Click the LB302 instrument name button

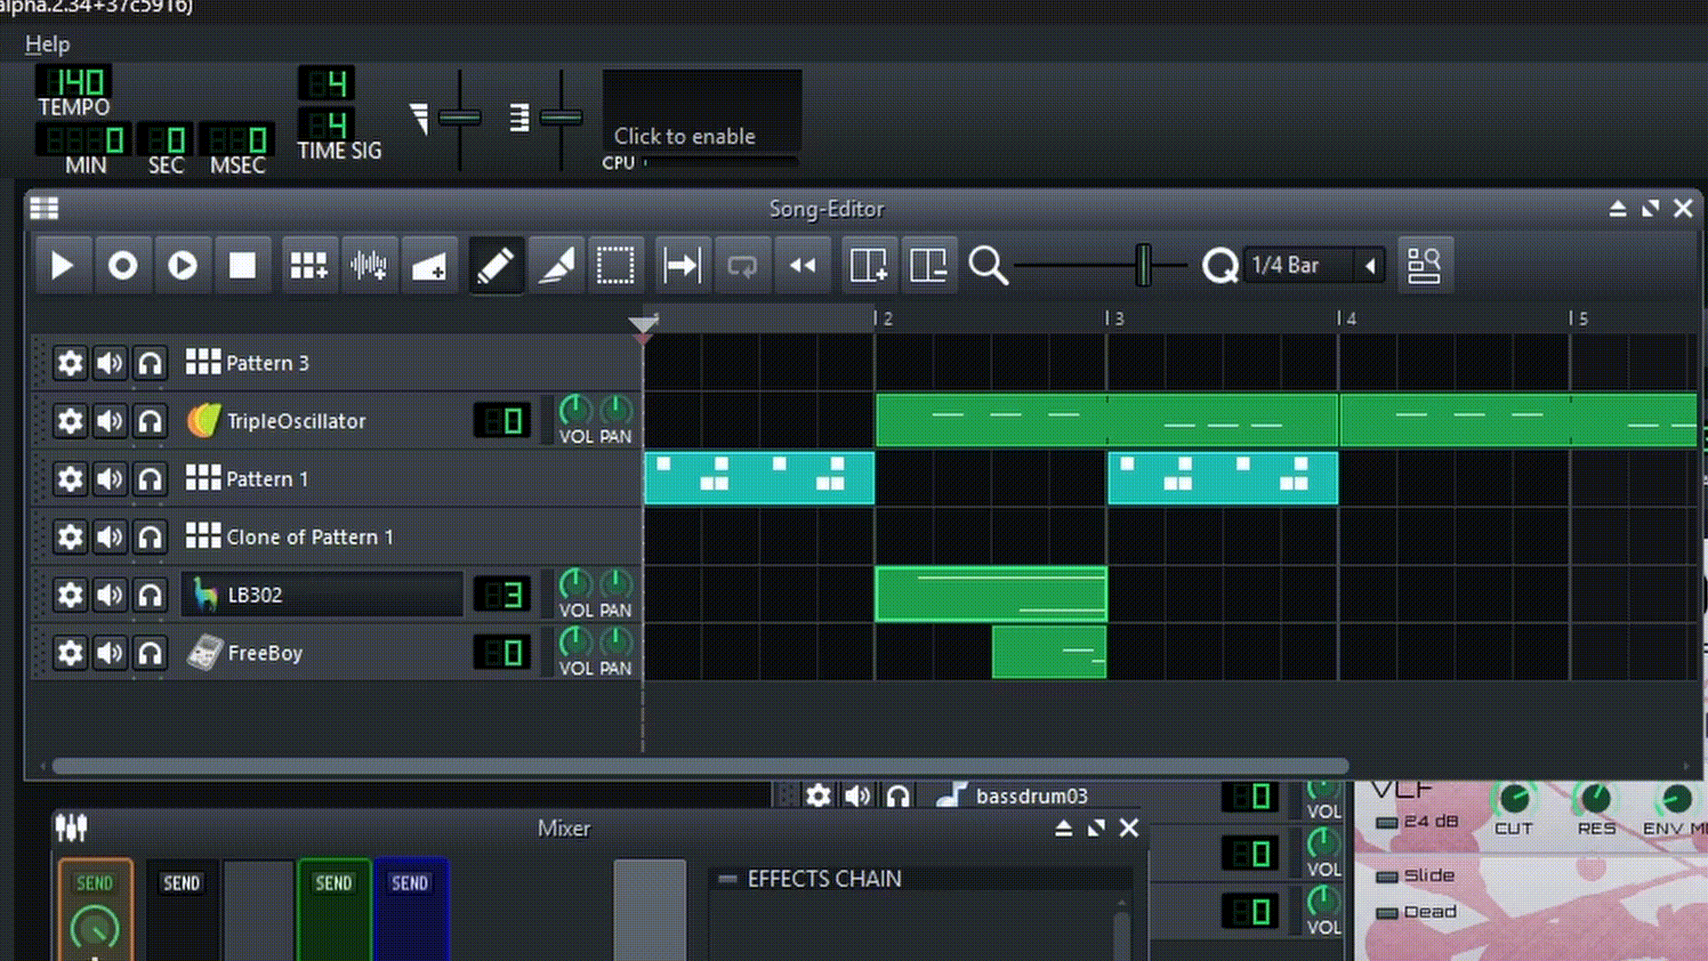pyautogui.click(x=322, y=594)
